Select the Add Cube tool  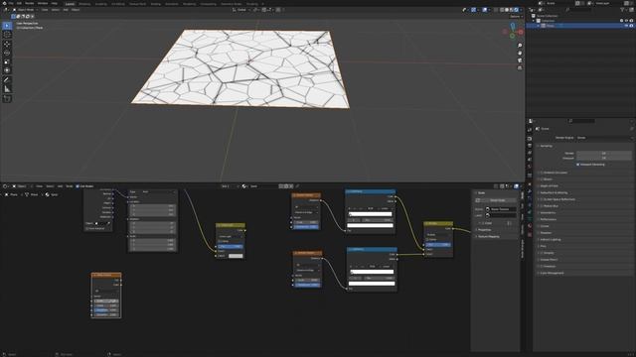click(x=7, y=99)
